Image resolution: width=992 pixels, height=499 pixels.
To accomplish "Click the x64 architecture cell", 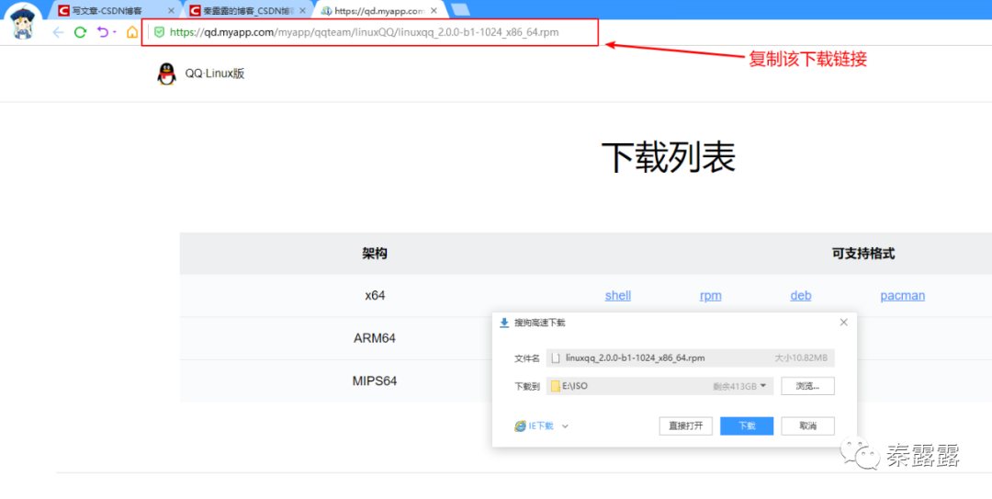I will [375, 295].
